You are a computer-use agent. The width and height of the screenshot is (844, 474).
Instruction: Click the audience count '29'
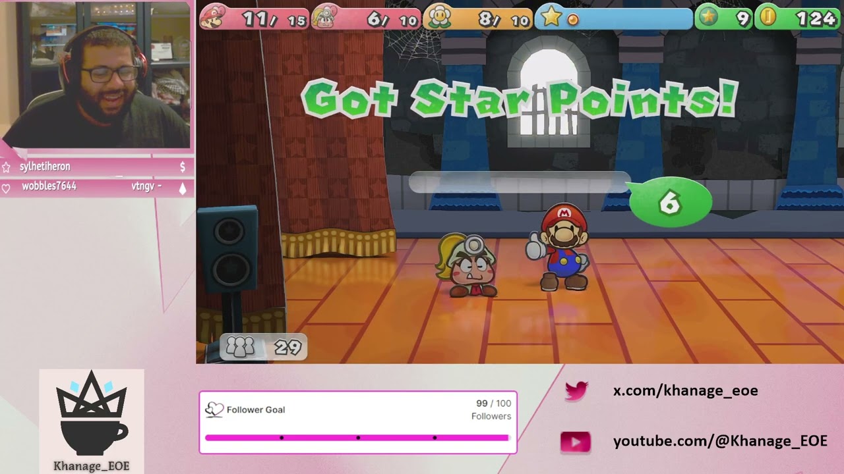coord(287,348)
